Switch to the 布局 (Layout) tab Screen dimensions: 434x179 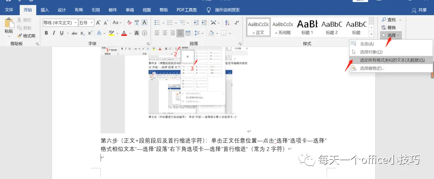[78, 10]
